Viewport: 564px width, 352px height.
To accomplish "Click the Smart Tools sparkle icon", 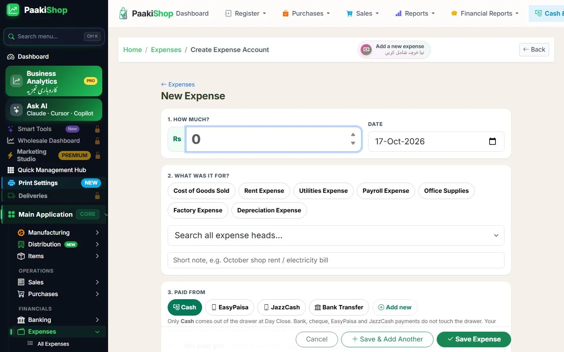I will pyautogui.click(x=11, y=129).
